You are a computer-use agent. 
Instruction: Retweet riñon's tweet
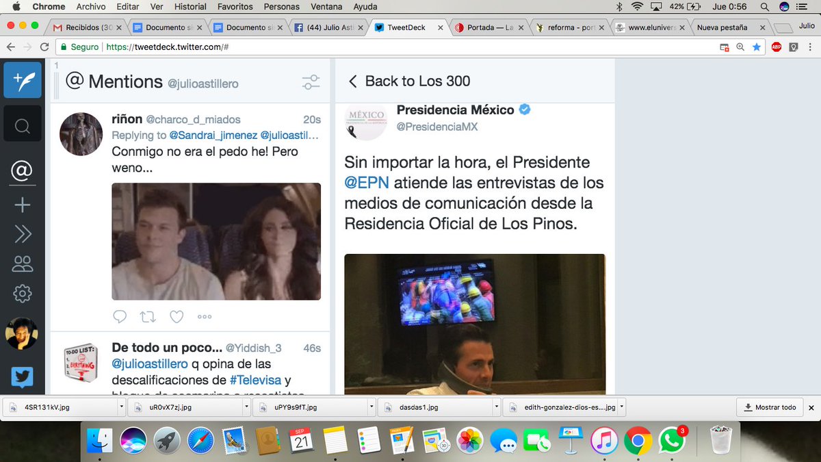pyautogui.click(x=148, y=316)
